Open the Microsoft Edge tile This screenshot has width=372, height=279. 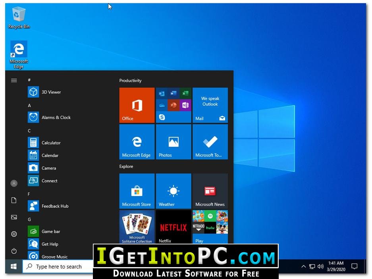click(x=137, y=142)
